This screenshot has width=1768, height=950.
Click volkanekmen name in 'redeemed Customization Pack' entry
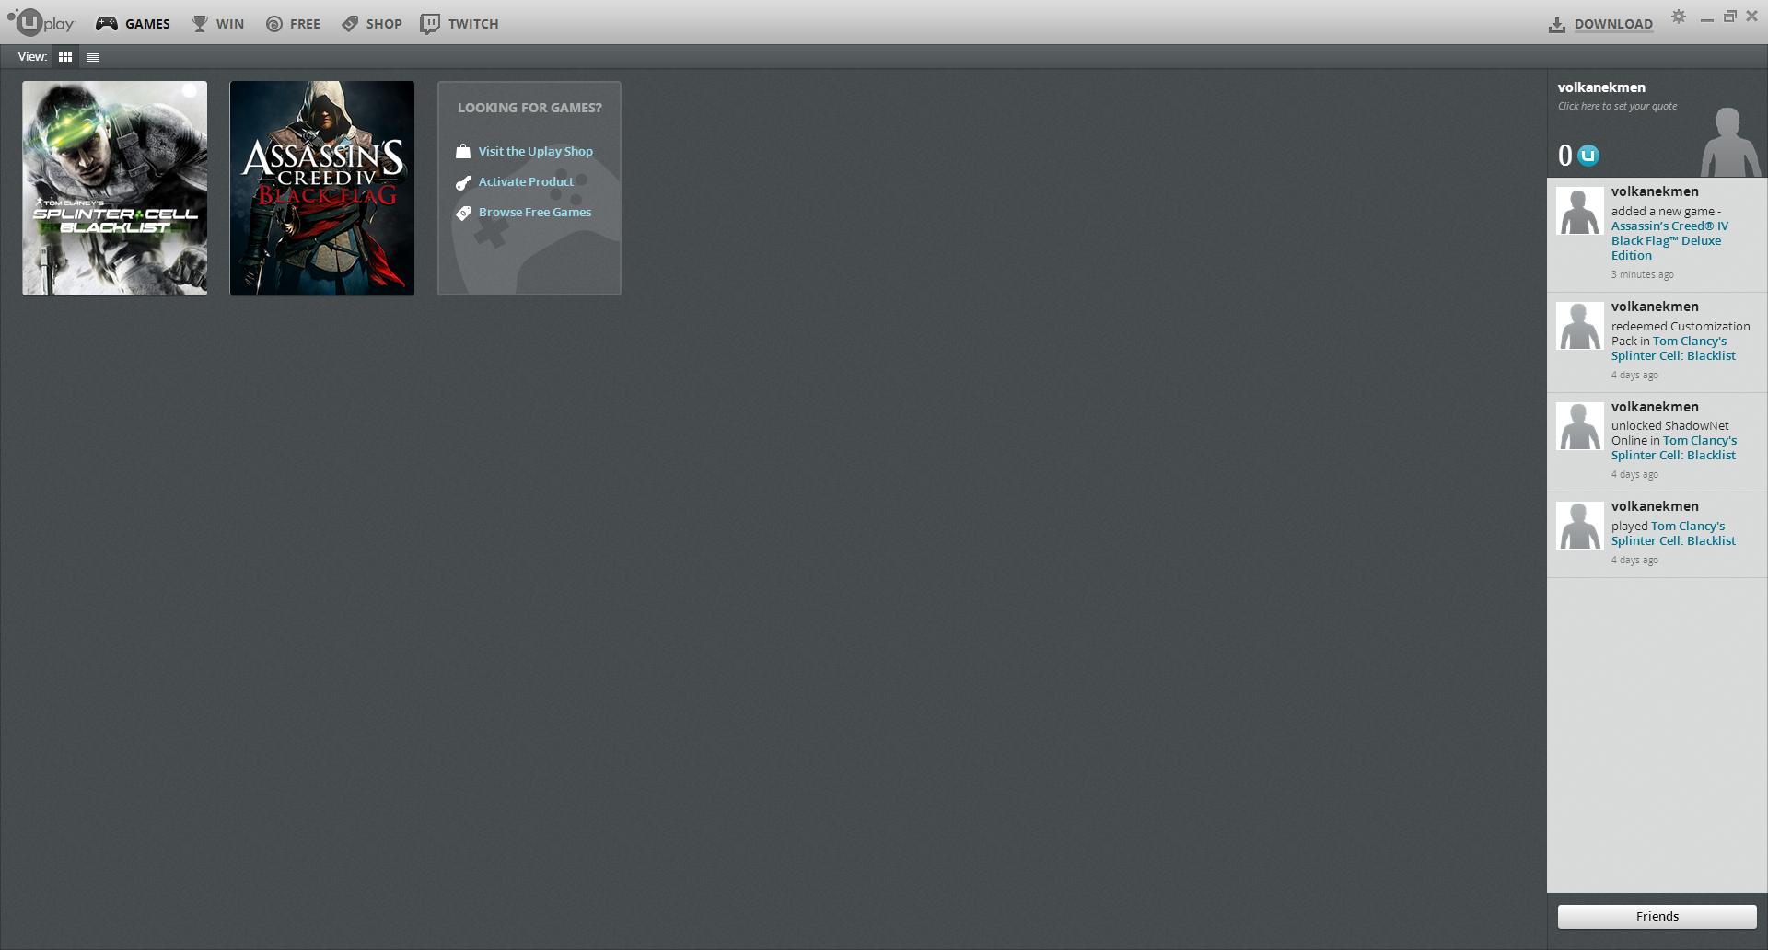click(x=1655, y=307)
